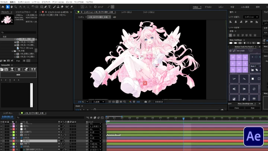The width and height of the screenshot is (268, 151).
Task: Toggle visibility of layer 7 R足ヌル
Action: click(x=1, y=141)
